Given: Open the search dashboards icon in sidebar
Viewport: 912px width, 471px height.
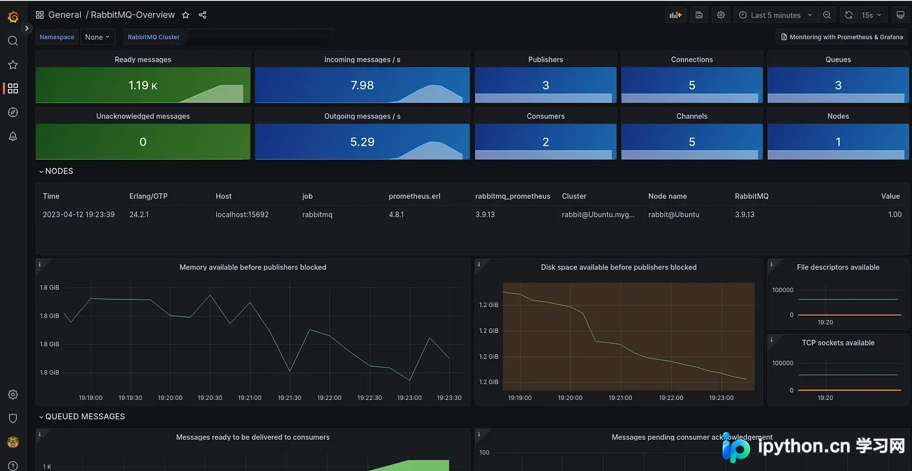Looking at the screenshot, I should pos(13,41).
